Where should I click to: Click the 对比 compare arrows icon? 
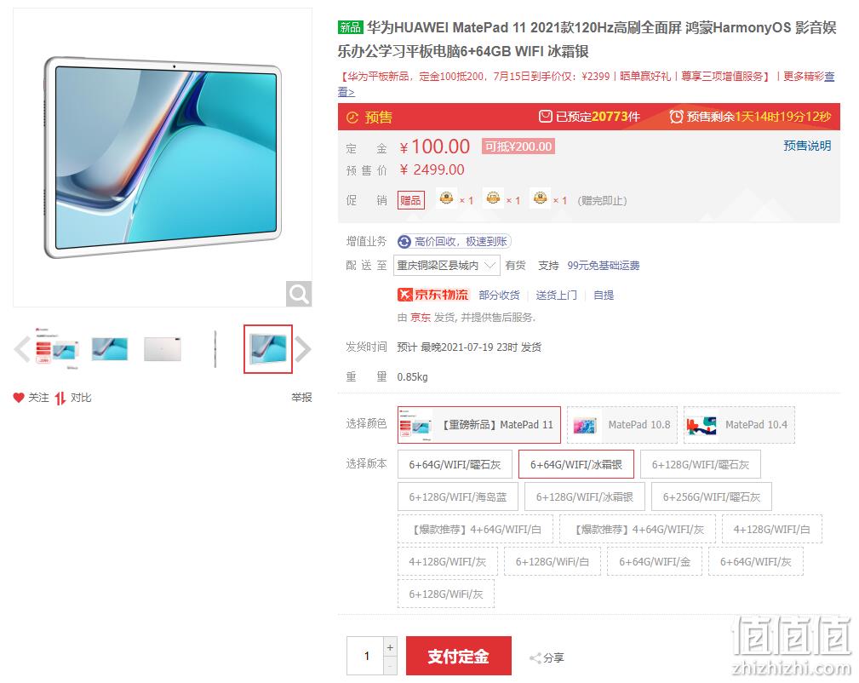[x=60, y=398]
